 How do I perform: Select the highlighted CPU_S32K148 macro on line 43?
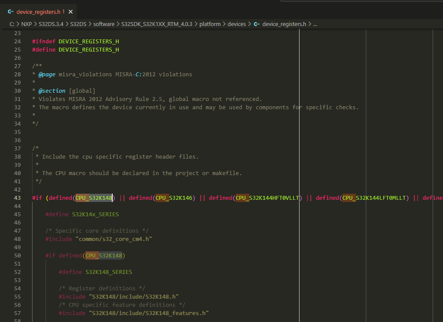(93, 198)
